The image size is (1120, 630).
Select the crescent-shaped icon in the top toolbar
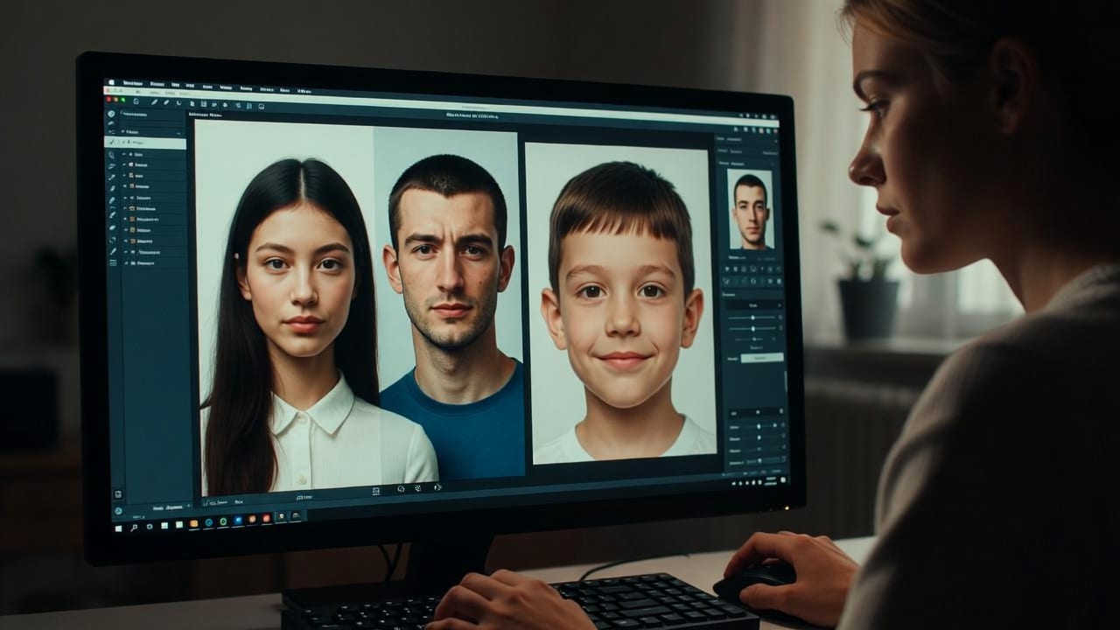point(181,103)
